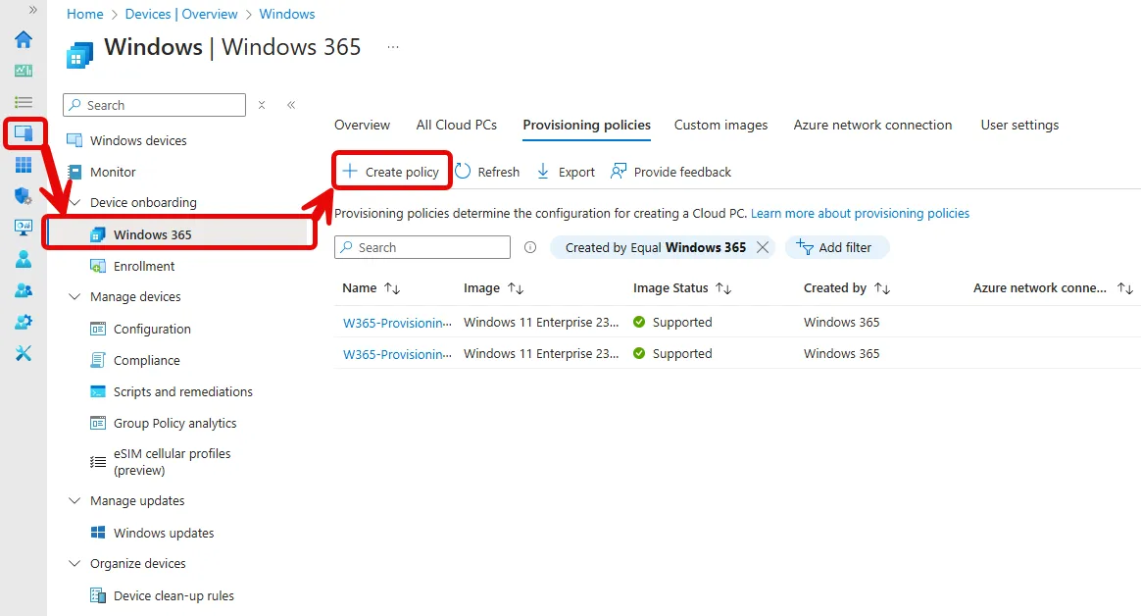Open Endpoint security shield icon
This screenshot has width=1141, height=616.
tap(24, 196)
